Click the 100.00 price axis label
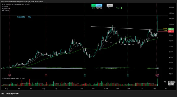Image resolution: width=177 pixels, height=97 pixels. click(x=172, y=24)
